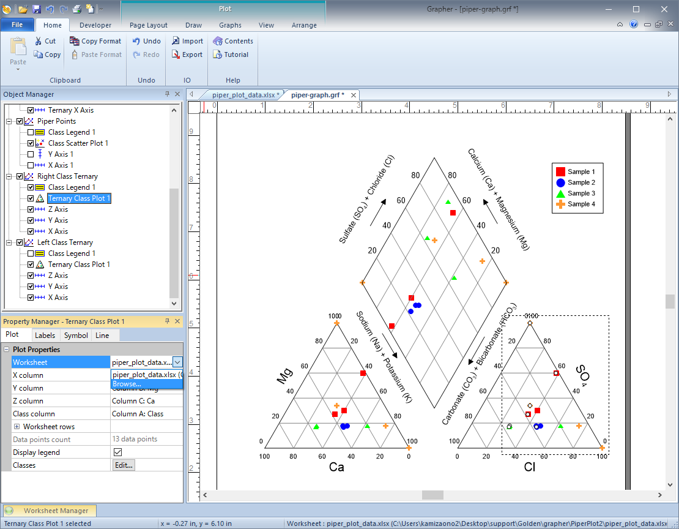This screenshot has height=529, width=679.
Task: Switch to the Page Layout ribbon tab
Action: 149,25
